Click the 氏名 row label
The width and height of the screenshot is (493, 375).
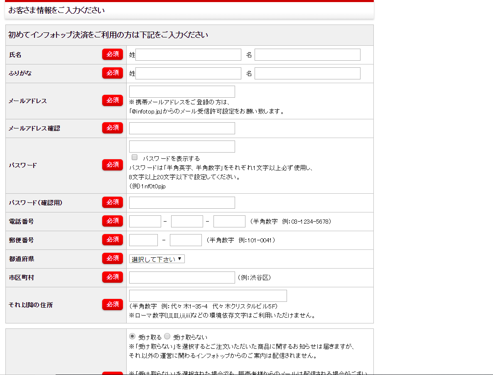point(15,55)
